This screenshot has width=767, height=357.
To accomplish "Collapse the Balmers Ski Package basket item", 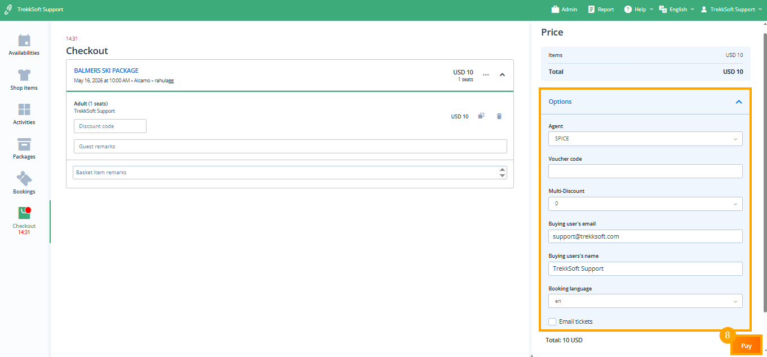I will click(x=502, y=75).
